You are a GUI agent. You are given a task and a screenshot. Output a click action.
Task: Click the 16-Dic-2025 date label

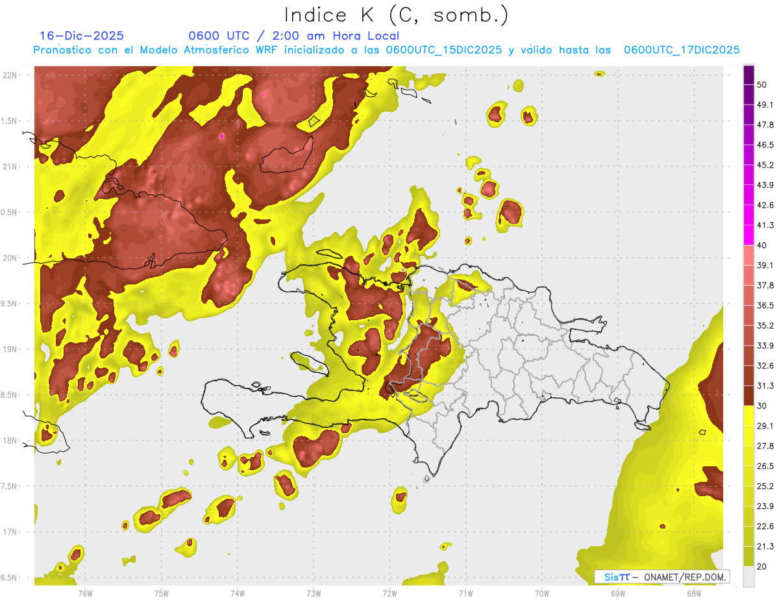pyautogui.click(x=81, y=36)
